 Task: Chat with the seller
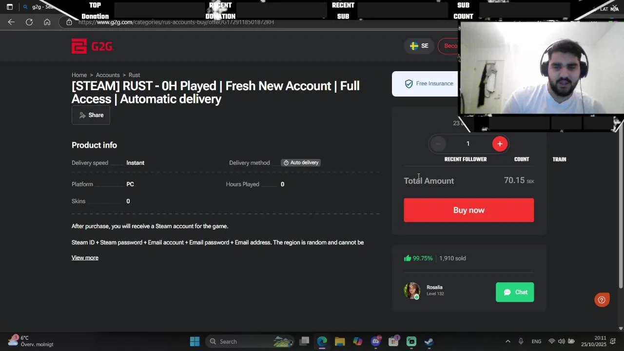pos(515,292)
